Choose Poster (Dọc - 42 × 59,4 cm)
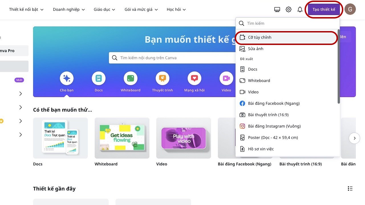The height and width of the screenshot is (205, 365). [287, 138]
